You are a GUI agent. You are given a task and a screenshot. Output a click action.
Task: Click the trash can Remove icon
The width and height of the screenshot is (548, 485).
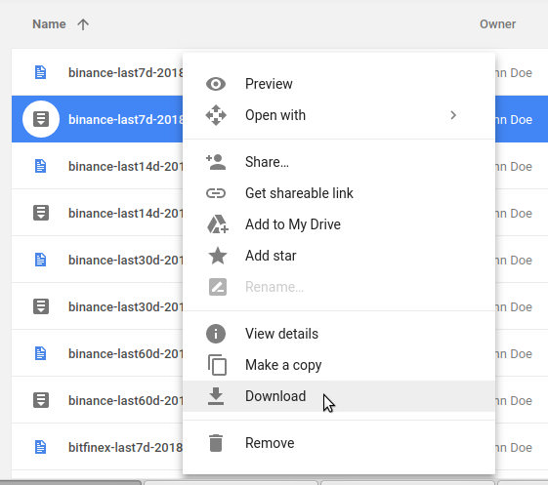(216, 443)
